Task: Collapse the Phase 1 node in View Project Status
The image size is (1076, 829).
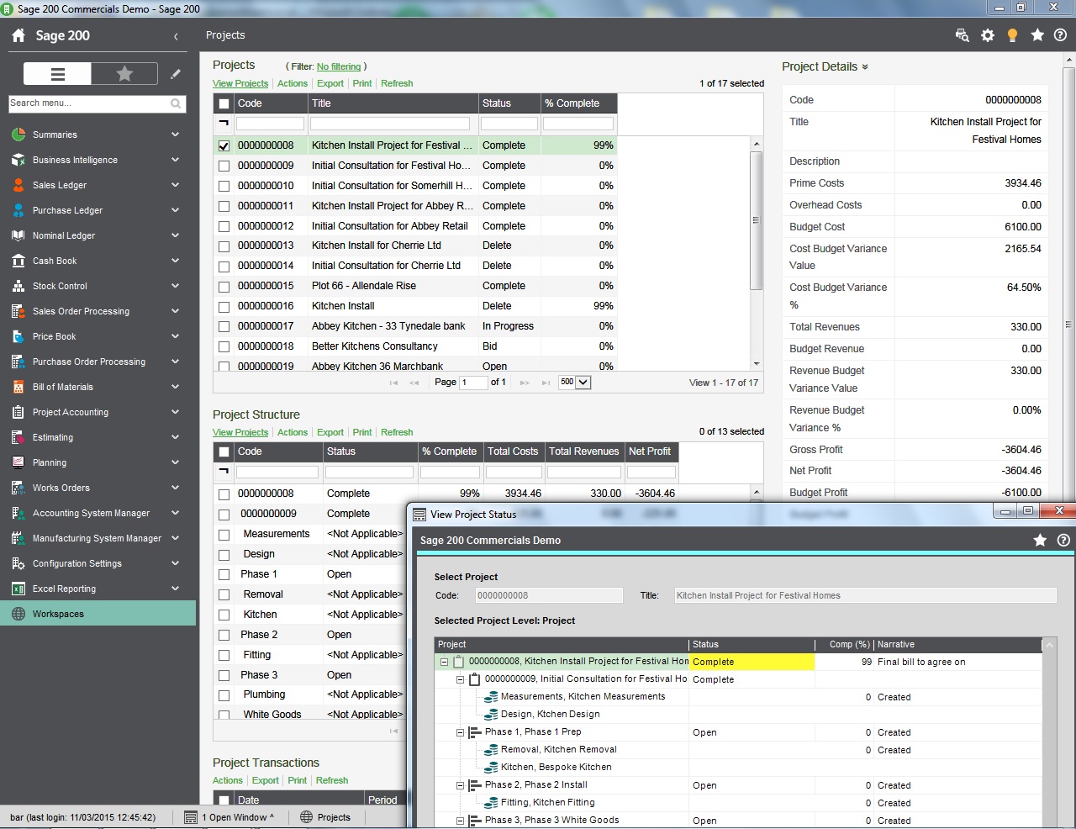Action: tap(459, 731)
